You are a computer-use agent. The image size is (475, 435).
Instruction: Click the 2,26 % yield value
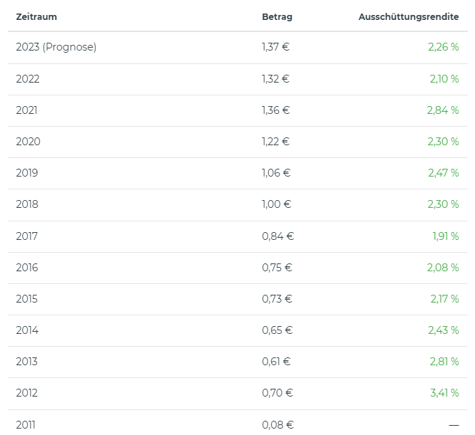click(444, 47)
